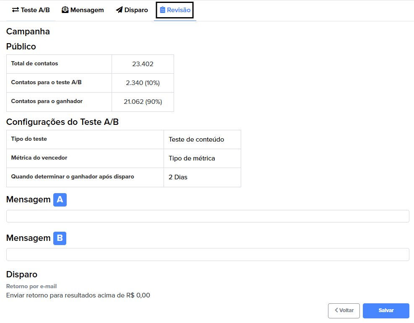Image resolution: width=414 pixels, height=323 pixels.
Task: Click the blue B badge next to Mensagem
Action: pyautogui.click(x=60, y=238)
